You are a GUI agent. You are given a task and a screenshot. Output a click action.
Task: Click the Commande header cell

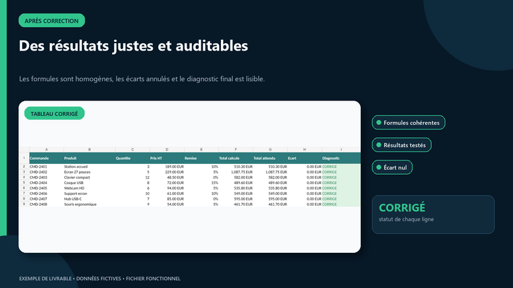point(47,158)
